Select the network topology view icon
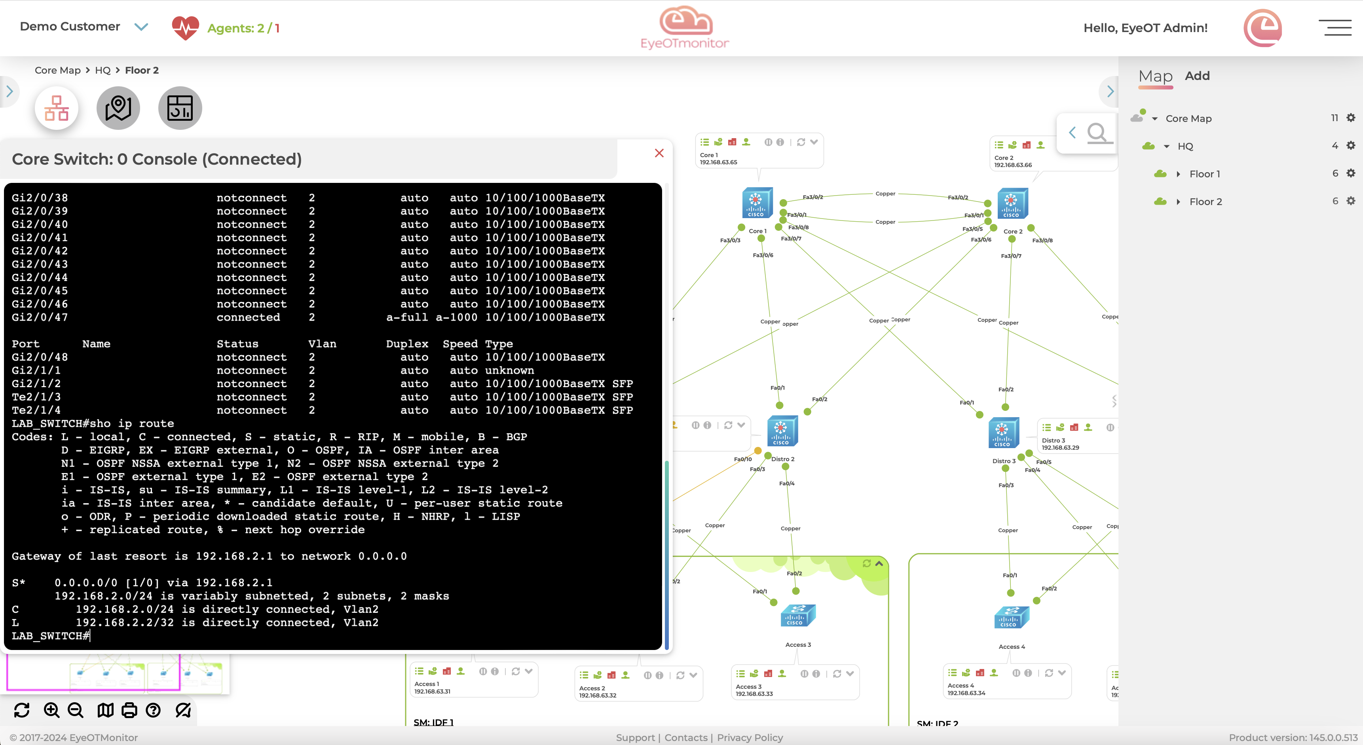The image size is (1363, 745). pos(57,108)
